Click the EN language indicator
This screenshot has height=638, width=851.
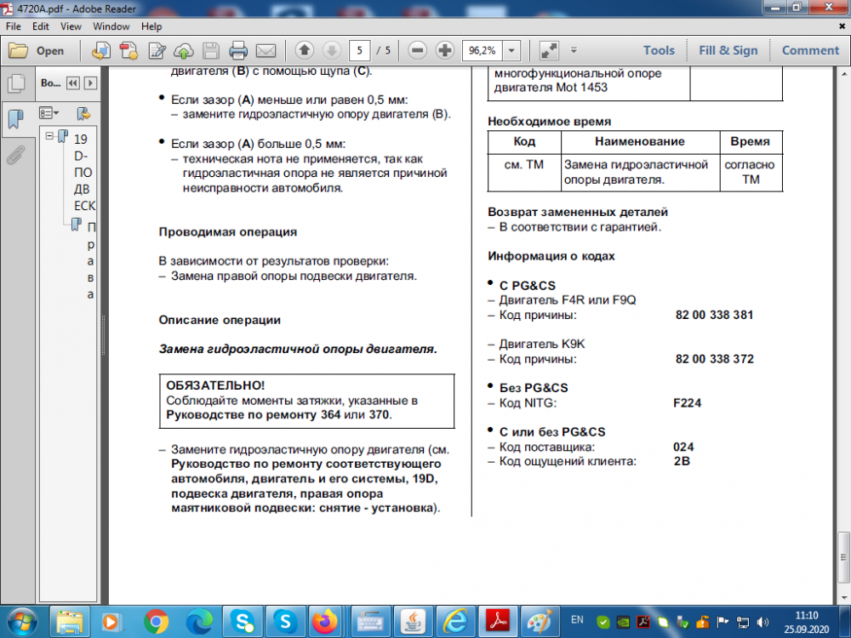point(577,619)
